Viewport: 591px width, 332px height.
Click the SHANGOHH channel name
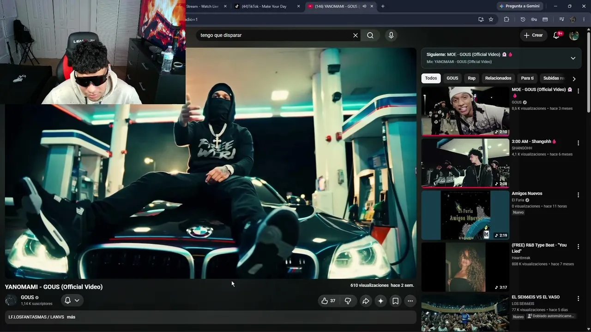click(522, 148)
